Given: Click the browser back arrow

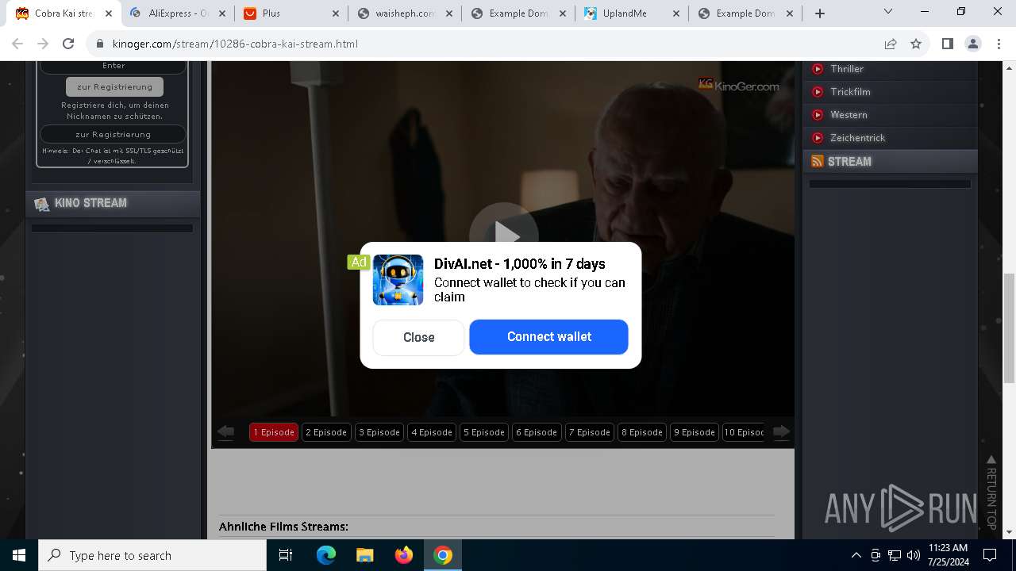Looking at the screenshot, I should pos(18,44).
